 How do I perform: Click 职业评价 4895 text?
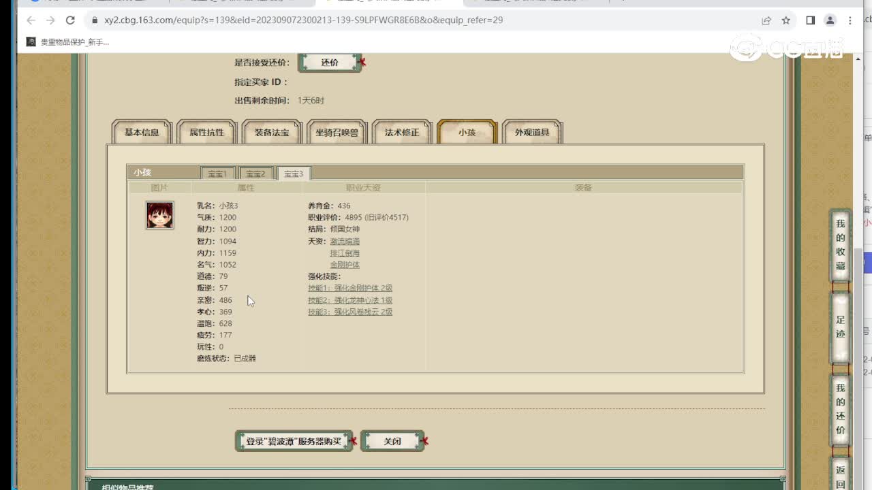point(358,218)
